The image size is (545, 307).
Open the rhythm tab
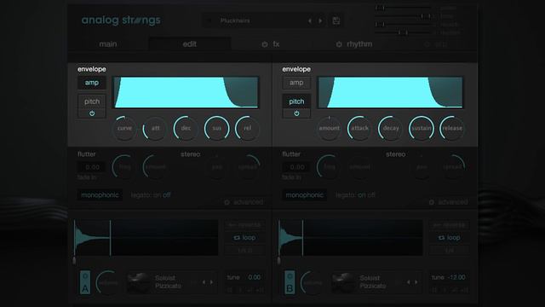[359, 44]
